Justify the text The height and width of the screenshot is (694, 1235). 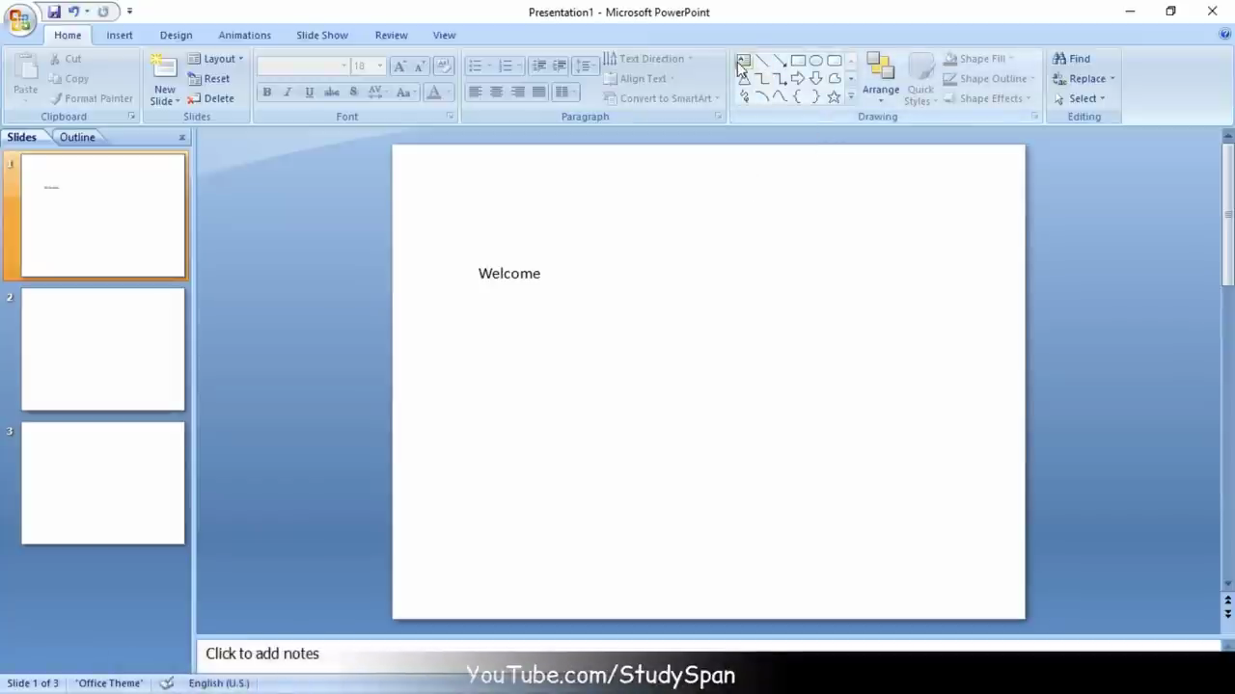pos(538,93)
